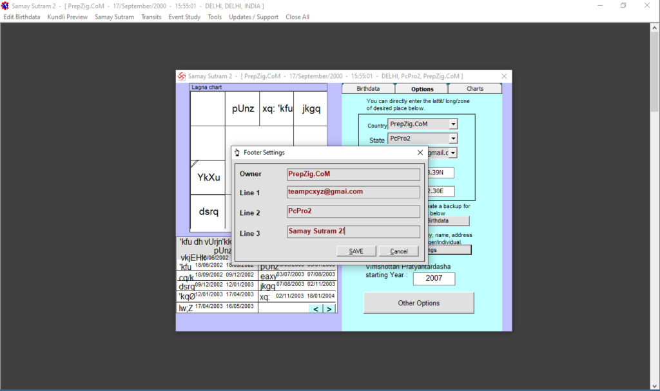Minimize the main Samay Sutram window
660x391 pixels.
[600, 5]
